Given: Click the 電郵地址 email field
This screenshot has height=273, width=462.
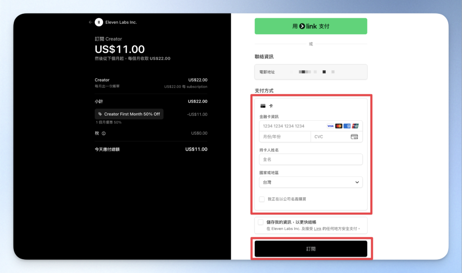Looking at the screenshot, I should [x=311, y=72].
